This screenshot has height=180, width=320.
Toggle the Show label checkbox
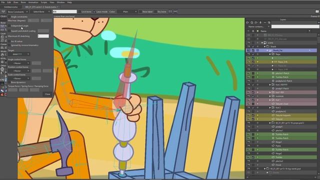[140, 11]
